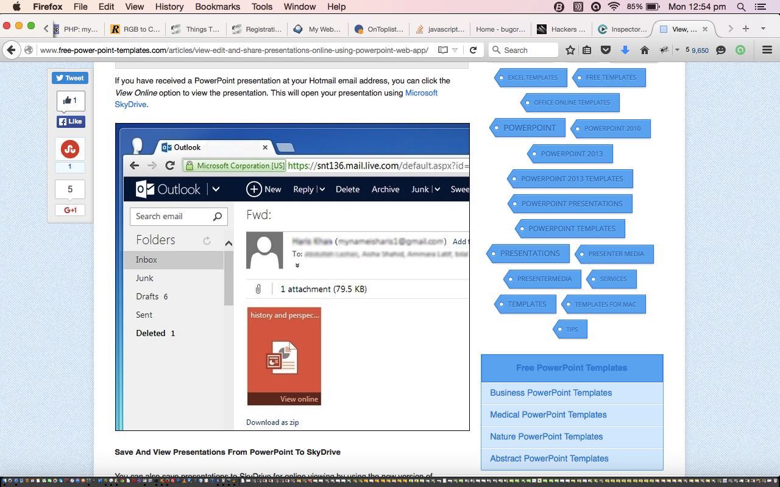
Task: Click the StumbleUpon share icon
Action: coord(70,149)
